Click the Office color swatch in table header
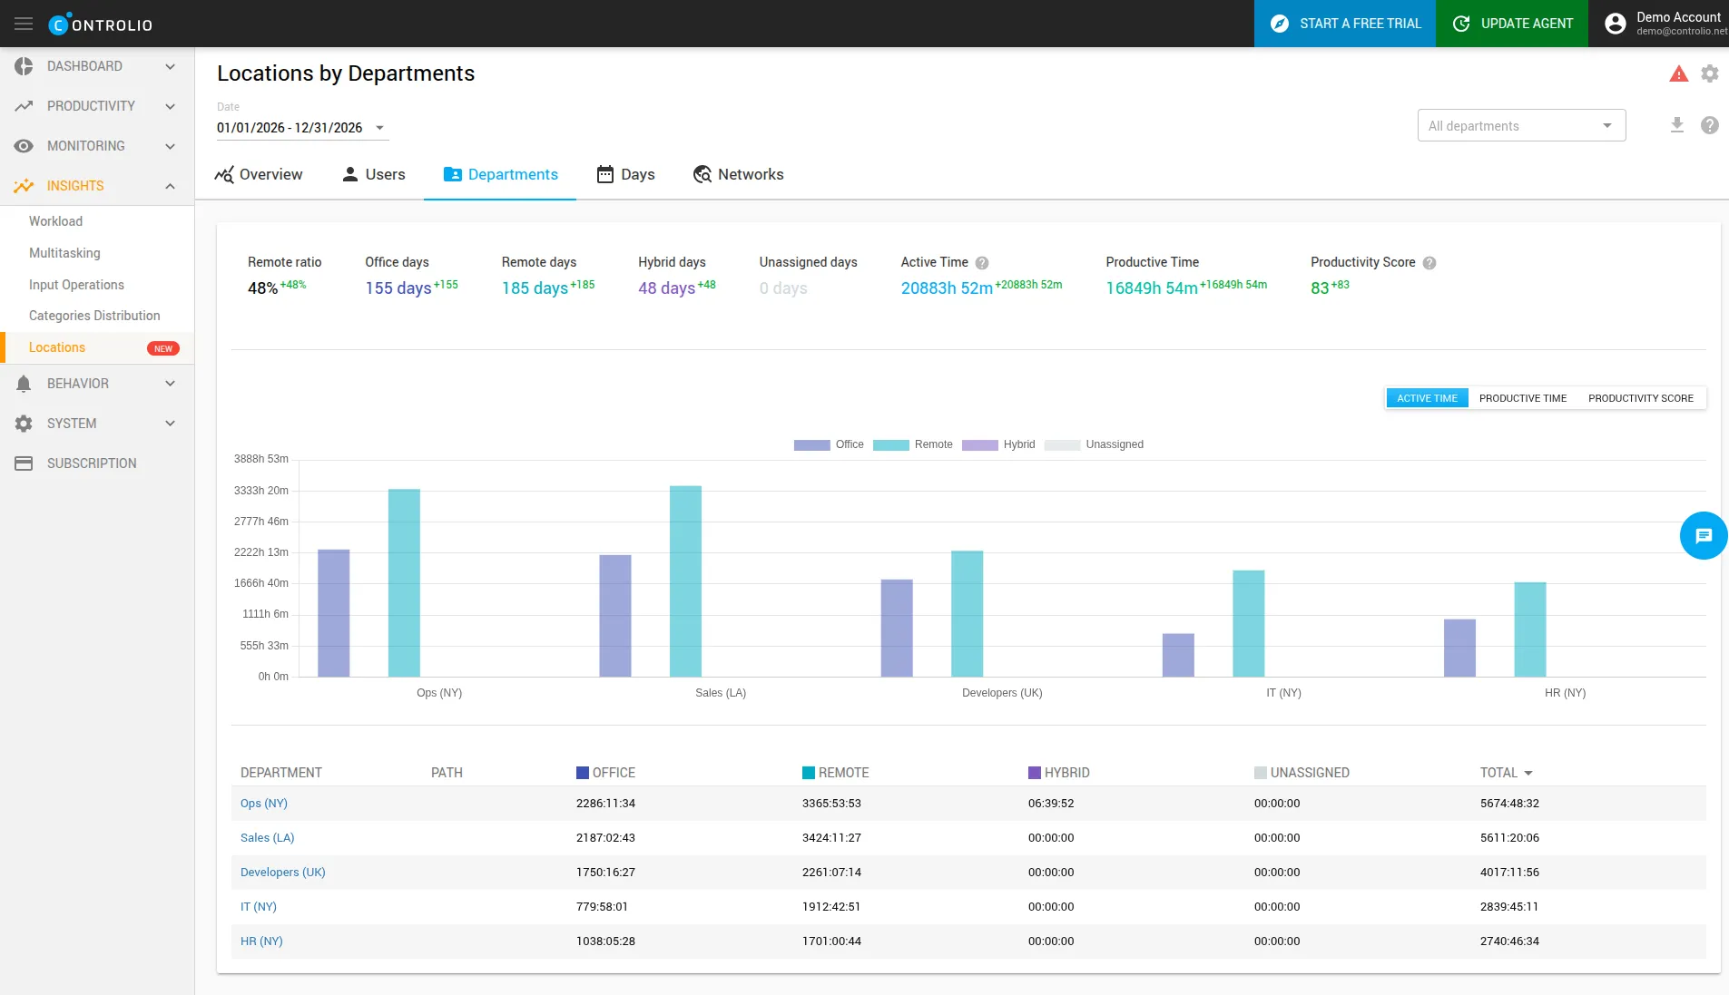 (x=583, y=773)
